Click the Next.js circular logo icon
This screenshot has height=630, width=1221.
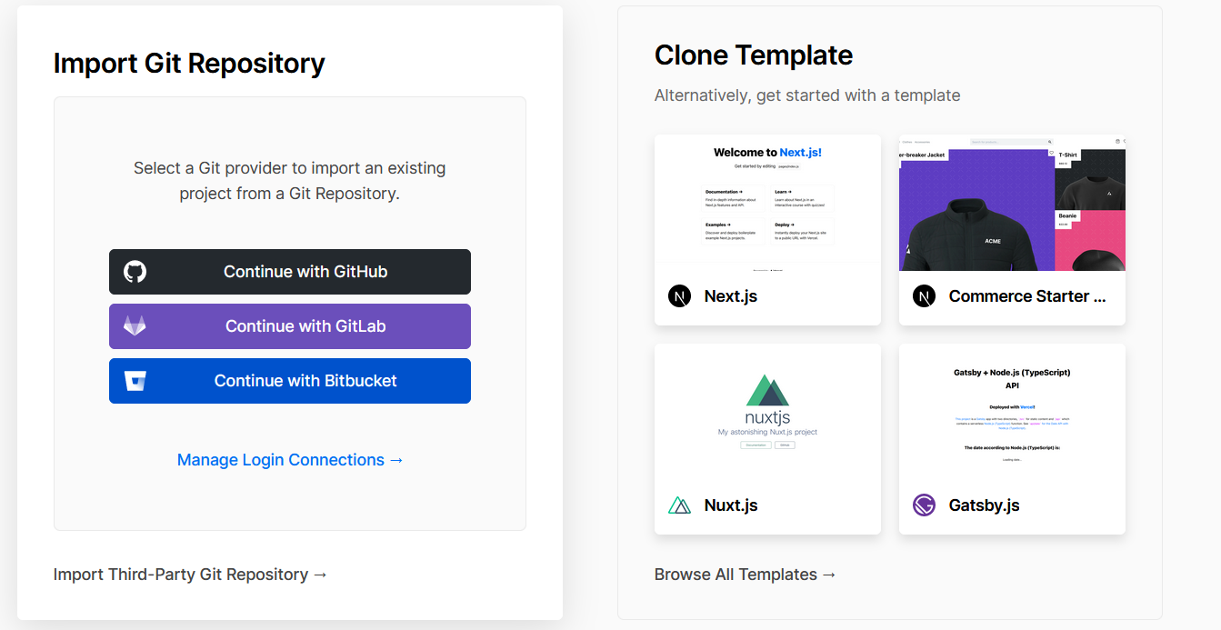(x=679, y=296)
